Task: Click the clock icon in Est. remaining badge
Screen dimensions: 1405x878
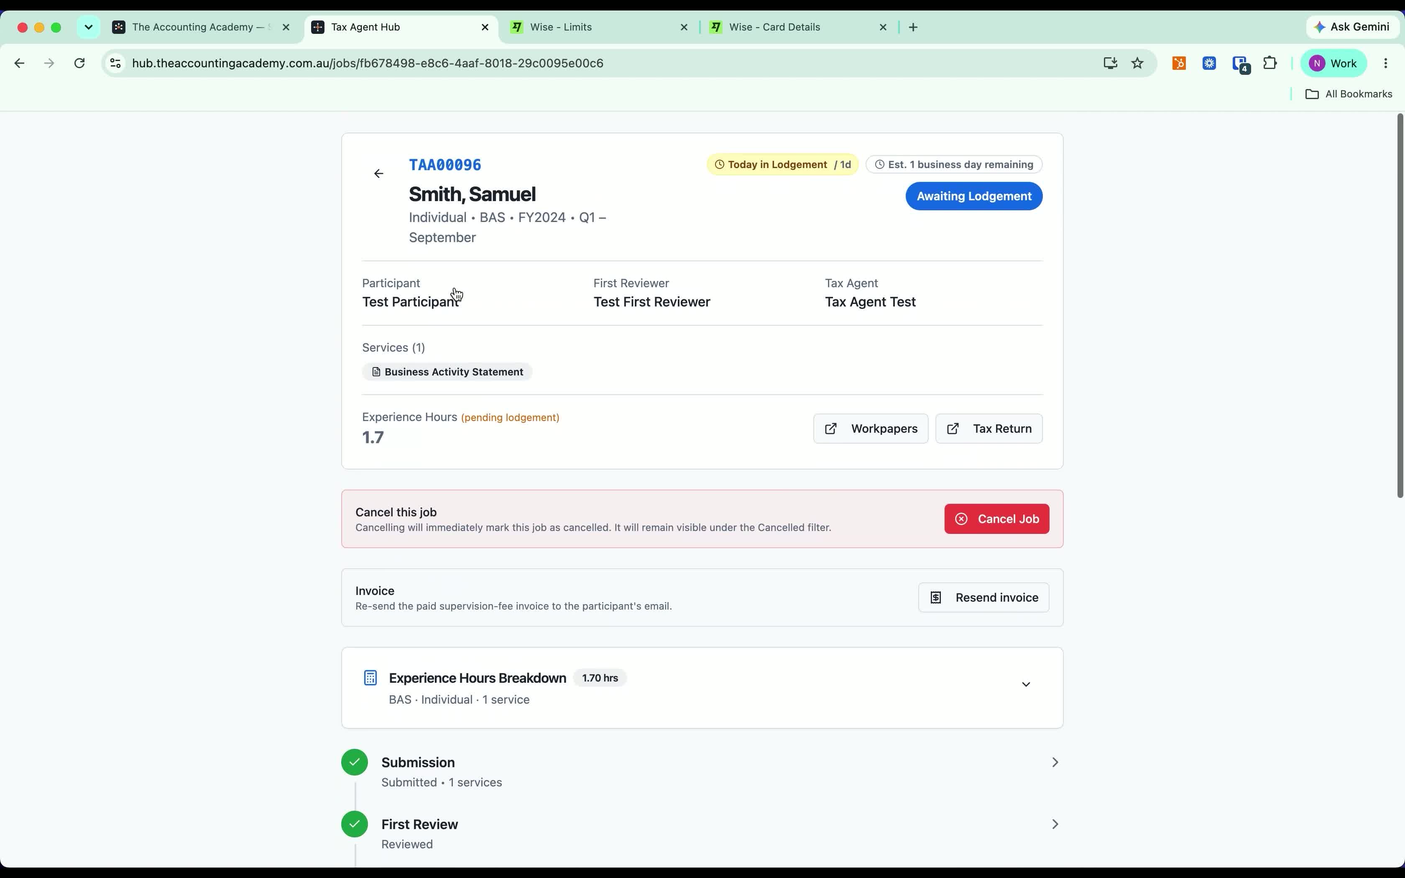Action: tap(879, 164)
